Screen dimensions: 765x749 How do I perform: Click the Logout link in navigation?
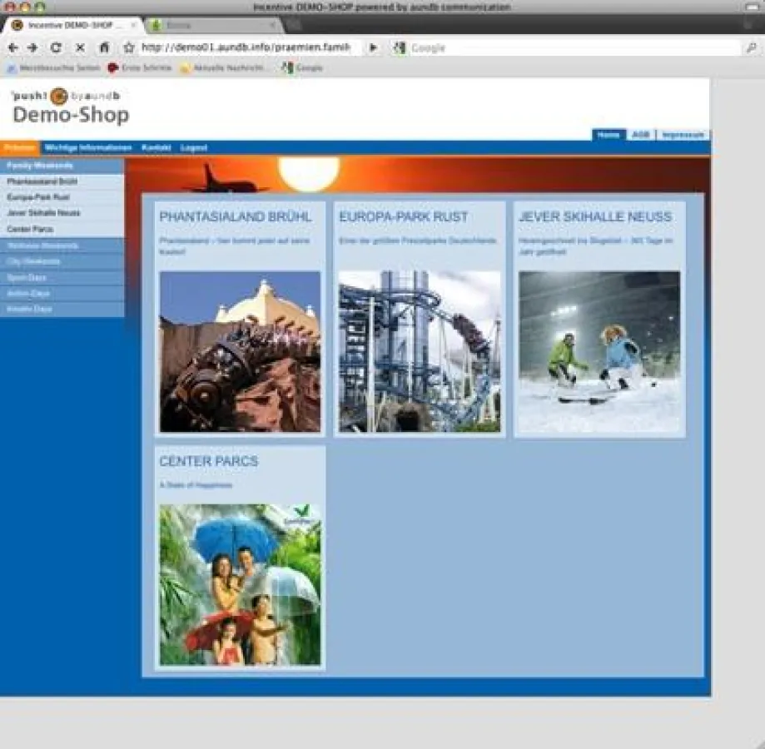(194, 148)
